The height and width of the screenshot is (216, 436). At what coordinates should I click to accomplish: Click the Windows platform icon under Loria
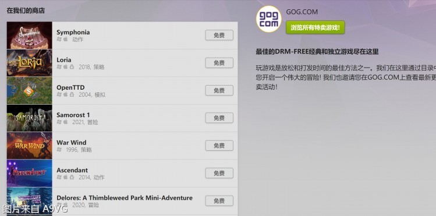click(59, 67)
